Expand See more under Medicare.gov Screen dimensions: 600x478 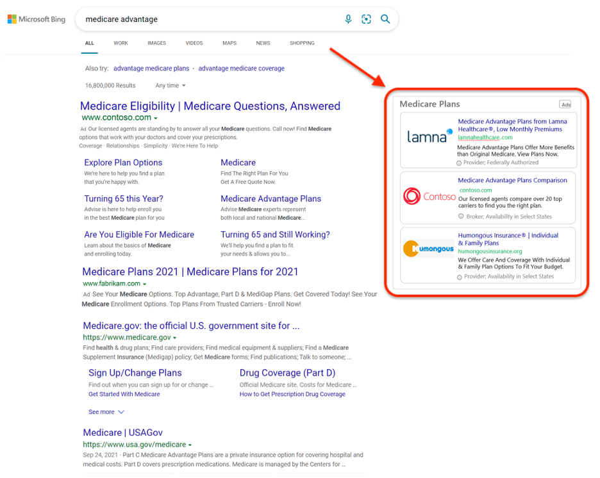[x=106, y=412]
